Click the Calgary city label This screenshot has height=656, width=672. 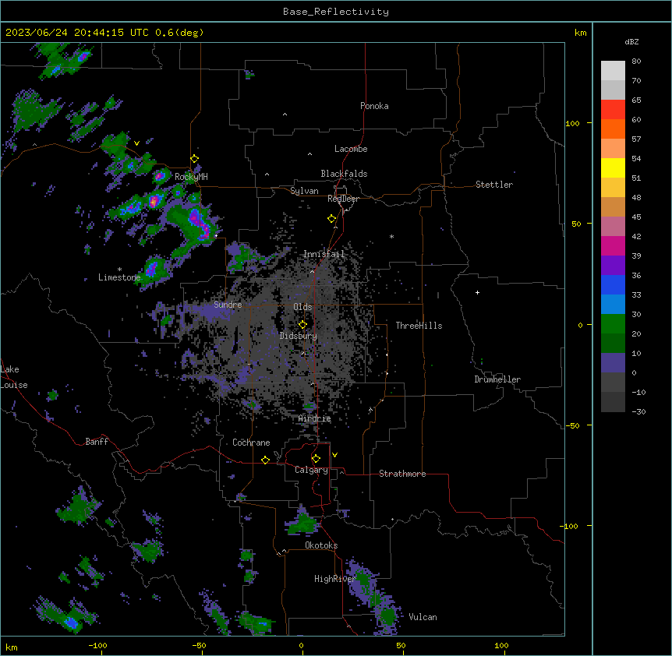[x=311, y=470]
